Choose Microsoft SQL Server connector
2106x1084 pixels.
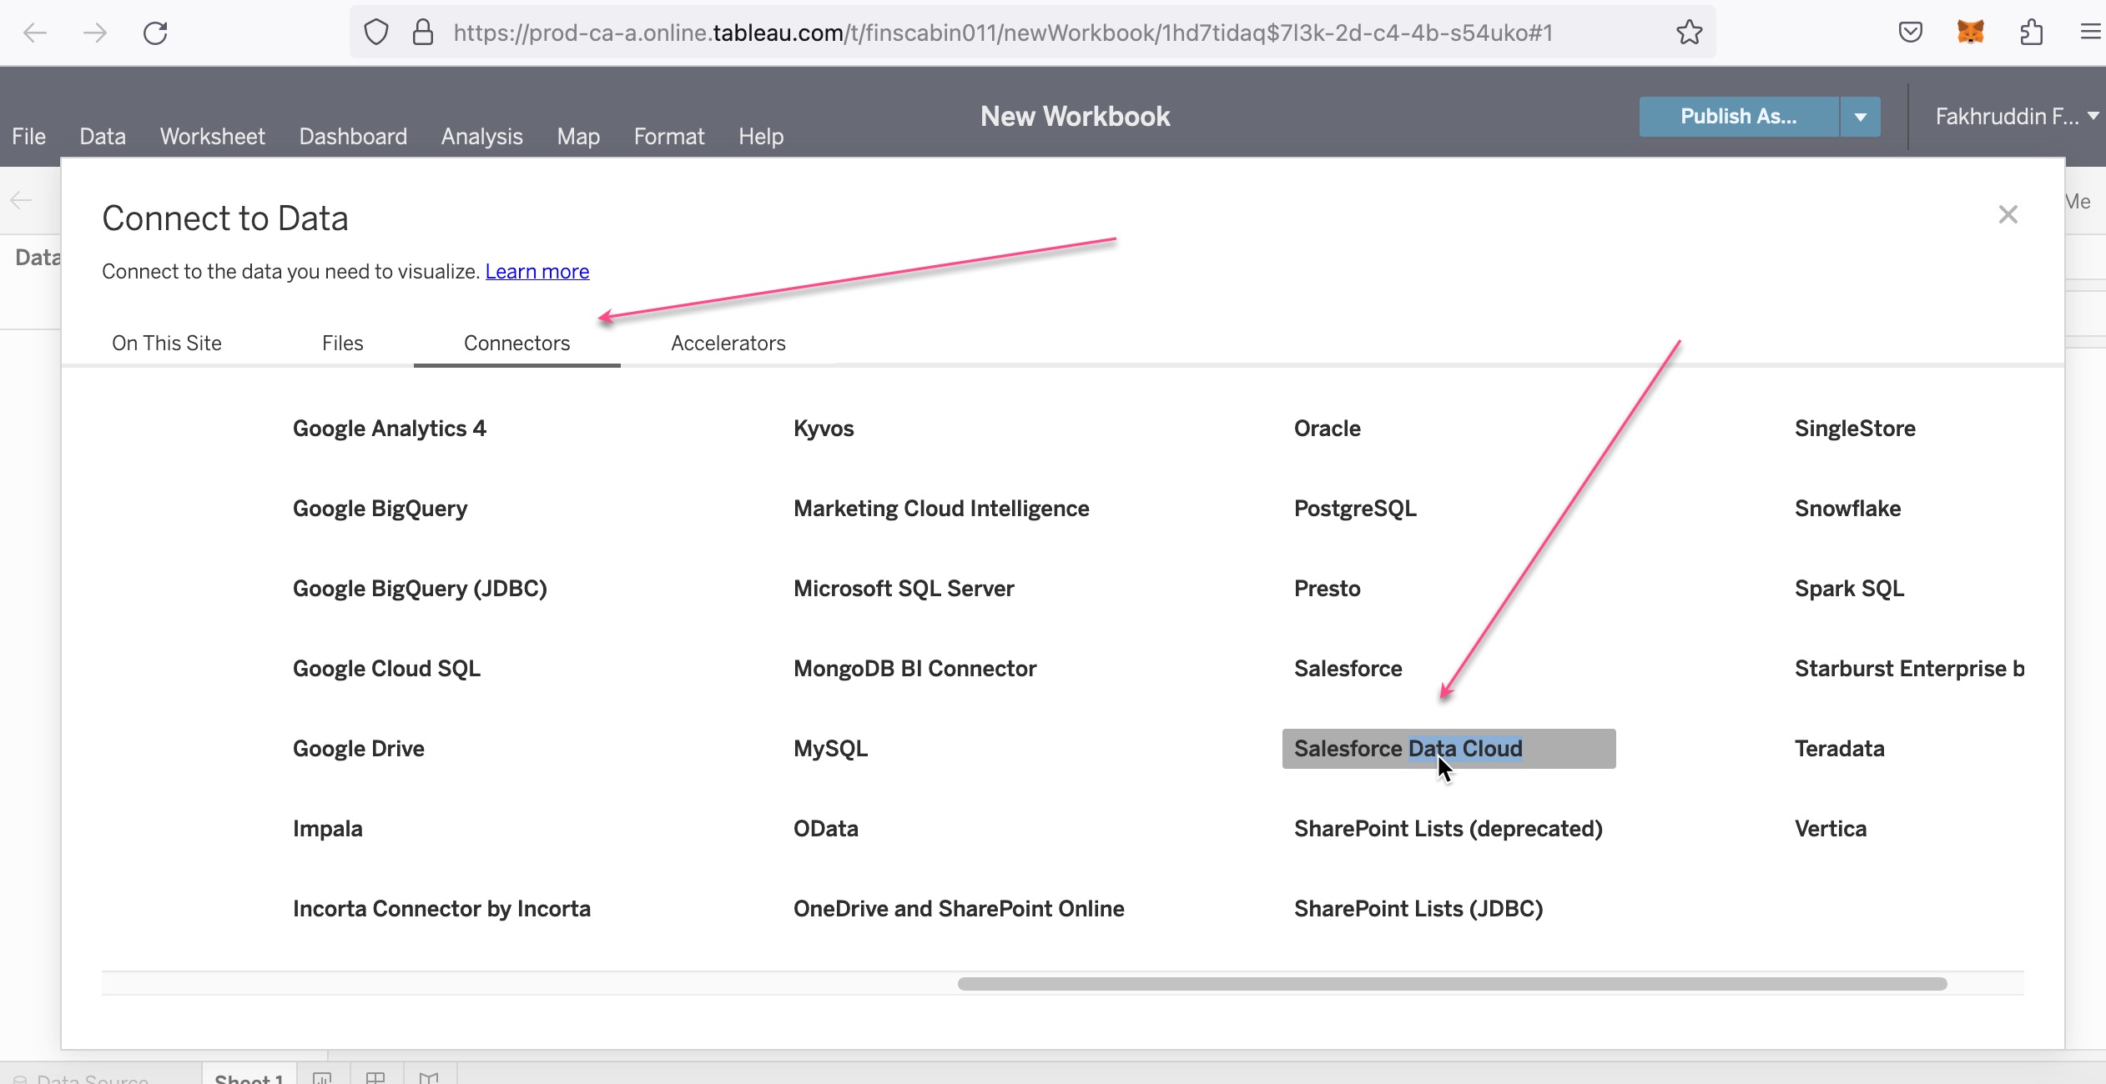[904, 589]
